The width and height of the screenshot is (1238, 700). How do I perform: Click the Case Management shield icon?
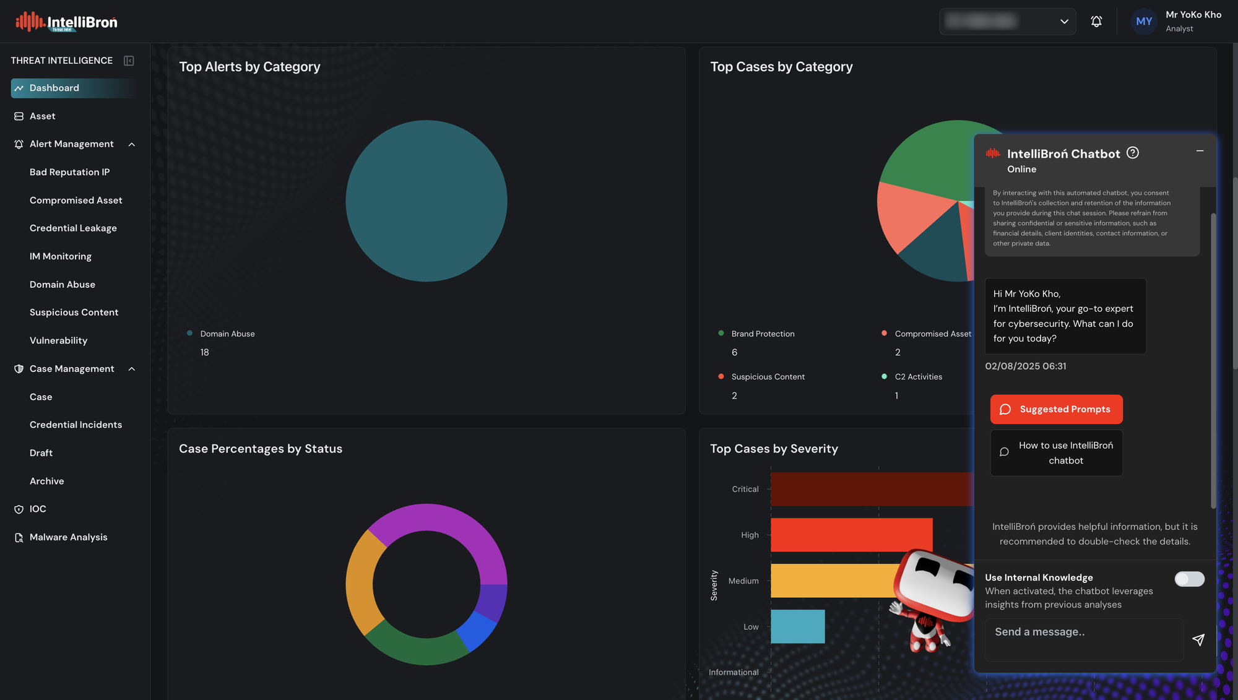pyautogui.click(x=19, y=369)
